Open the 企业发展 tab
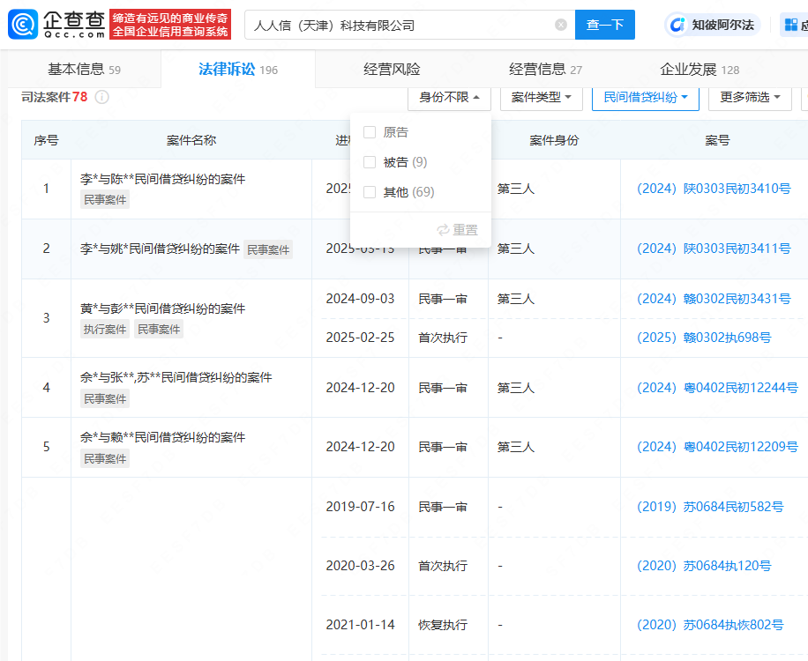This screenshot has width=808, height=661. (x=699, y=70)
